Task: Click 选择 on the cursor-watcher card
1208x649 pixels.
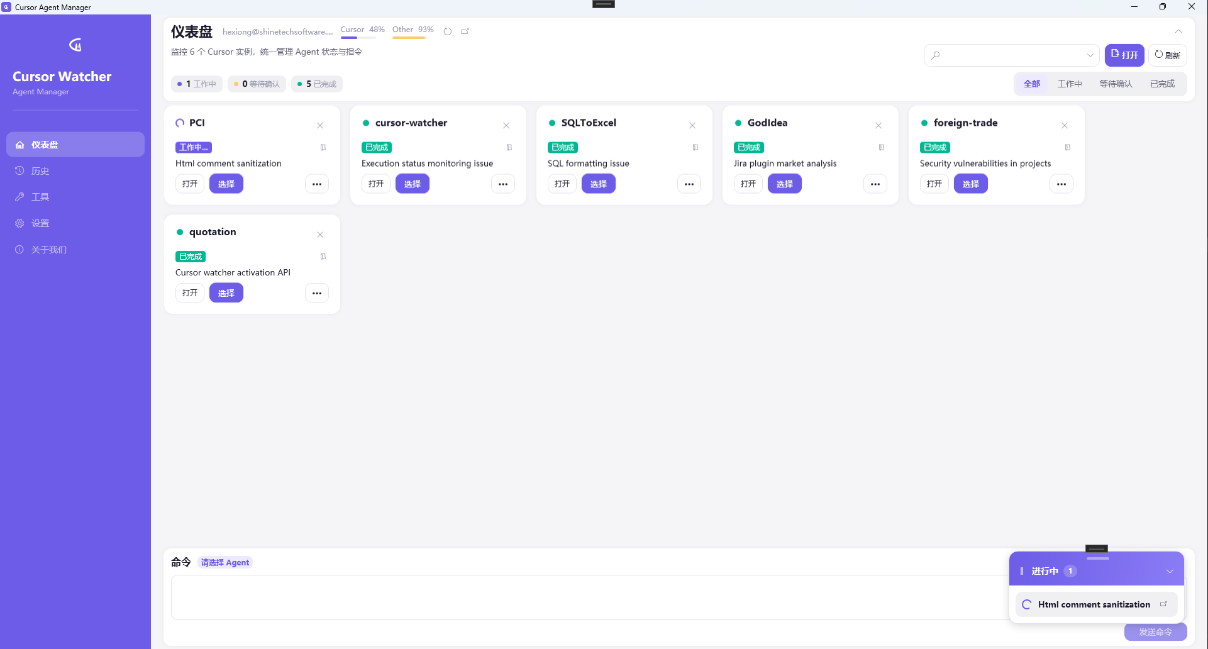Action: point(413,184)
